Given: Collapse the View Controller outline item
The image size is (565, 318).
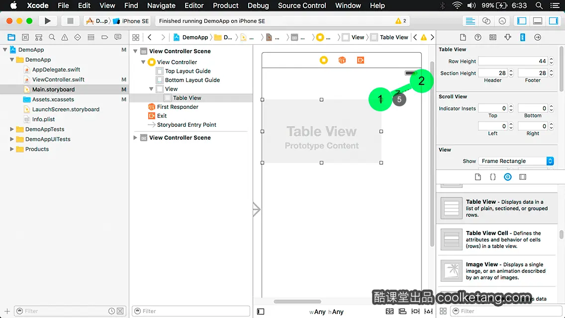Looking at the screenshot, I should 143,62.
